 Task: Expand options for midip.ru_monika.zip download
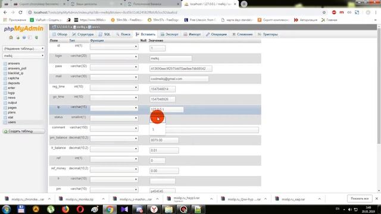point(103,199)
